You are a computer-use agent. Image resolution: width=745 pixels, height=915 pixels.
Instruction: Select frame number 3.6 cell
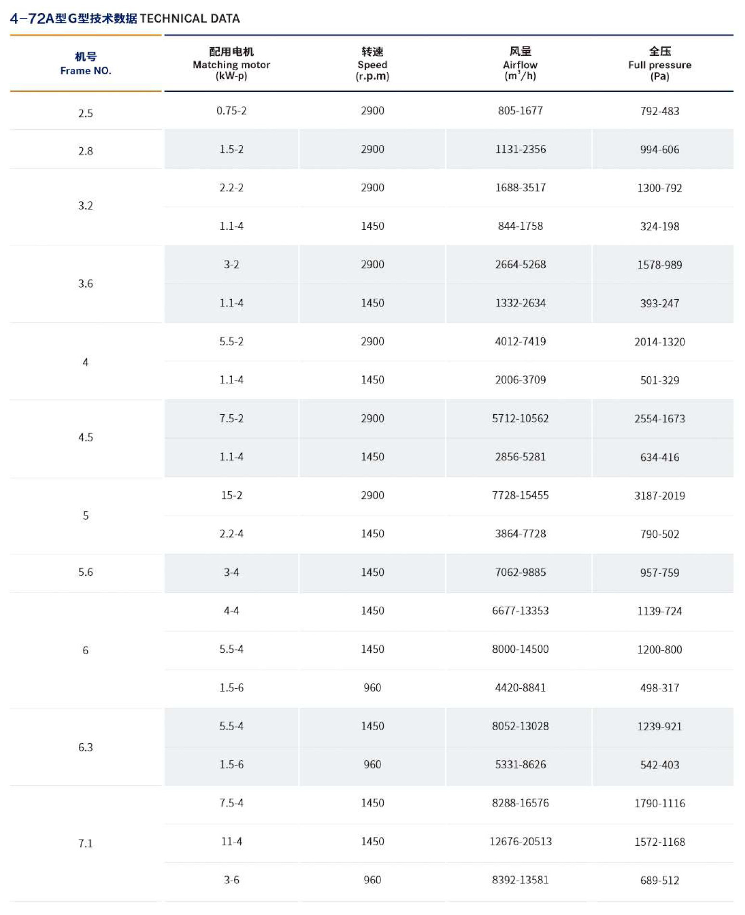86,284
